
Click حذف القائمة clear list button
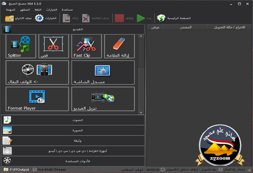(x=96, y=18)
